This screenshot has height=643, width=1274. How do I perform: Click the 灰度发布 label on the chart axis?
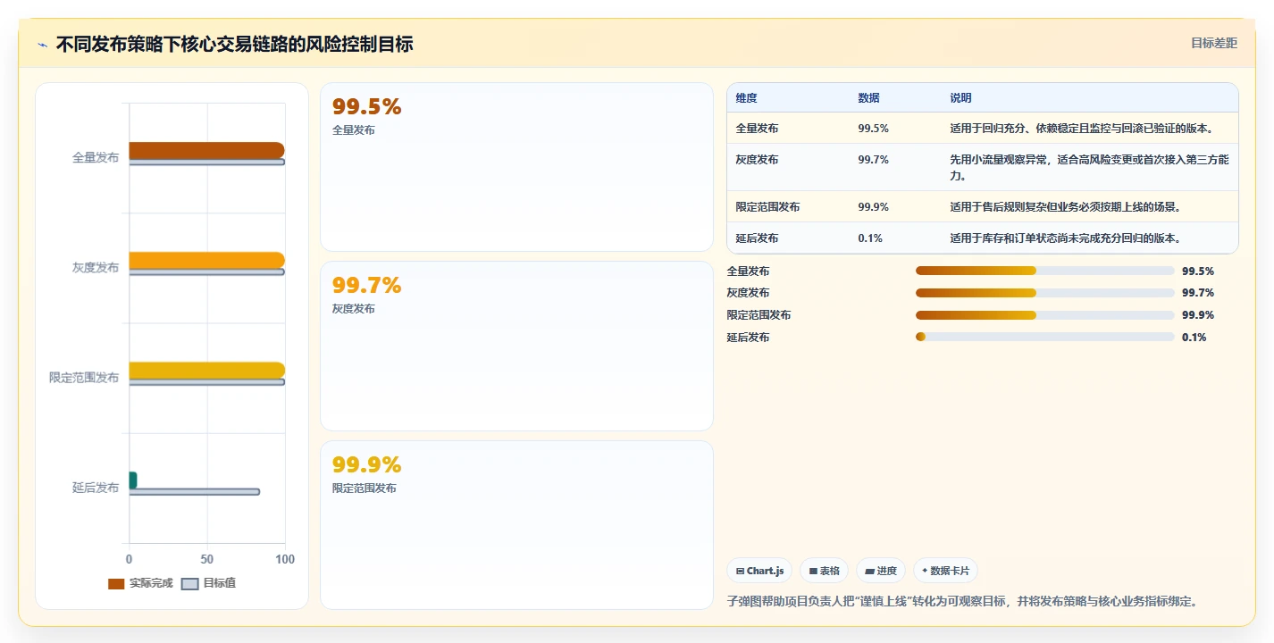click(x=96, y=268)
